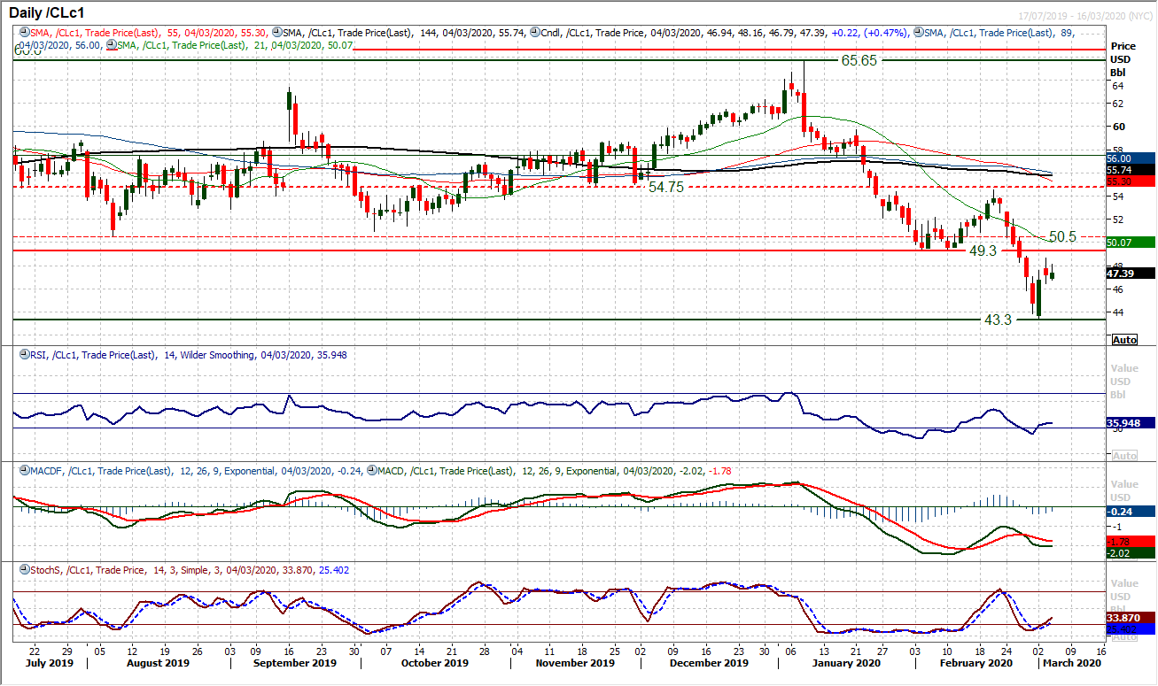The width and height of the screenshot is (1158, 686).
Task: Click the -1.78 MACD signal value tag
Action: pyautogui.click(x=1130, y=540)
